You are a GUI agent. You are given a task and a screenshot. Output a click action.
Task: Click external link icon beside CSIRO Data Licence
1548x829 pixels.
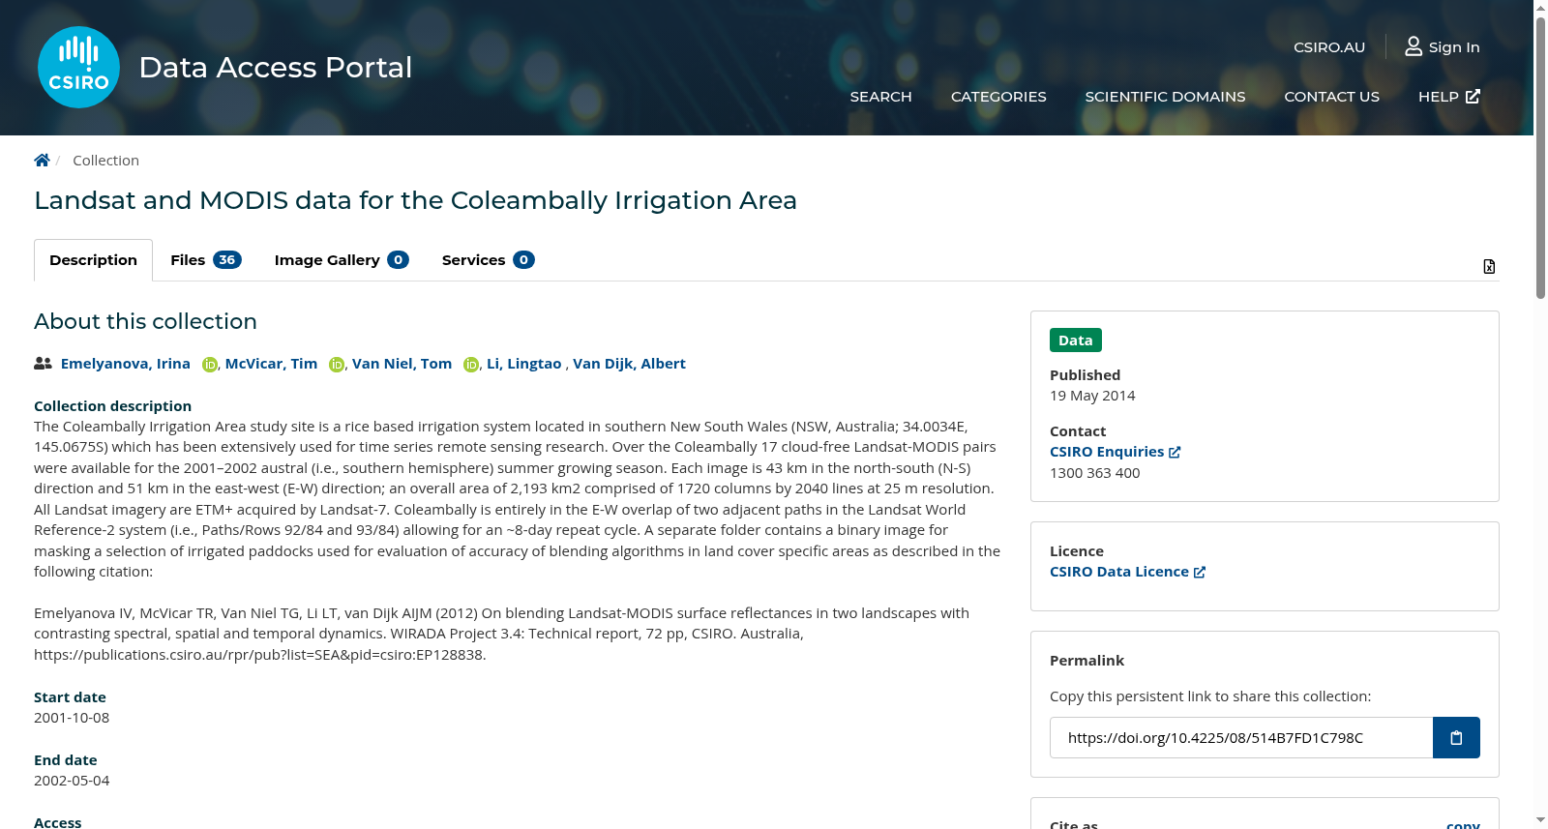pos(1200,572)
